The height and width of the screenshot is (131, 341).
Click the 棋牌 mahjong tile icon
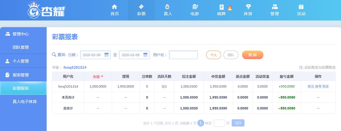pos(221,7)
